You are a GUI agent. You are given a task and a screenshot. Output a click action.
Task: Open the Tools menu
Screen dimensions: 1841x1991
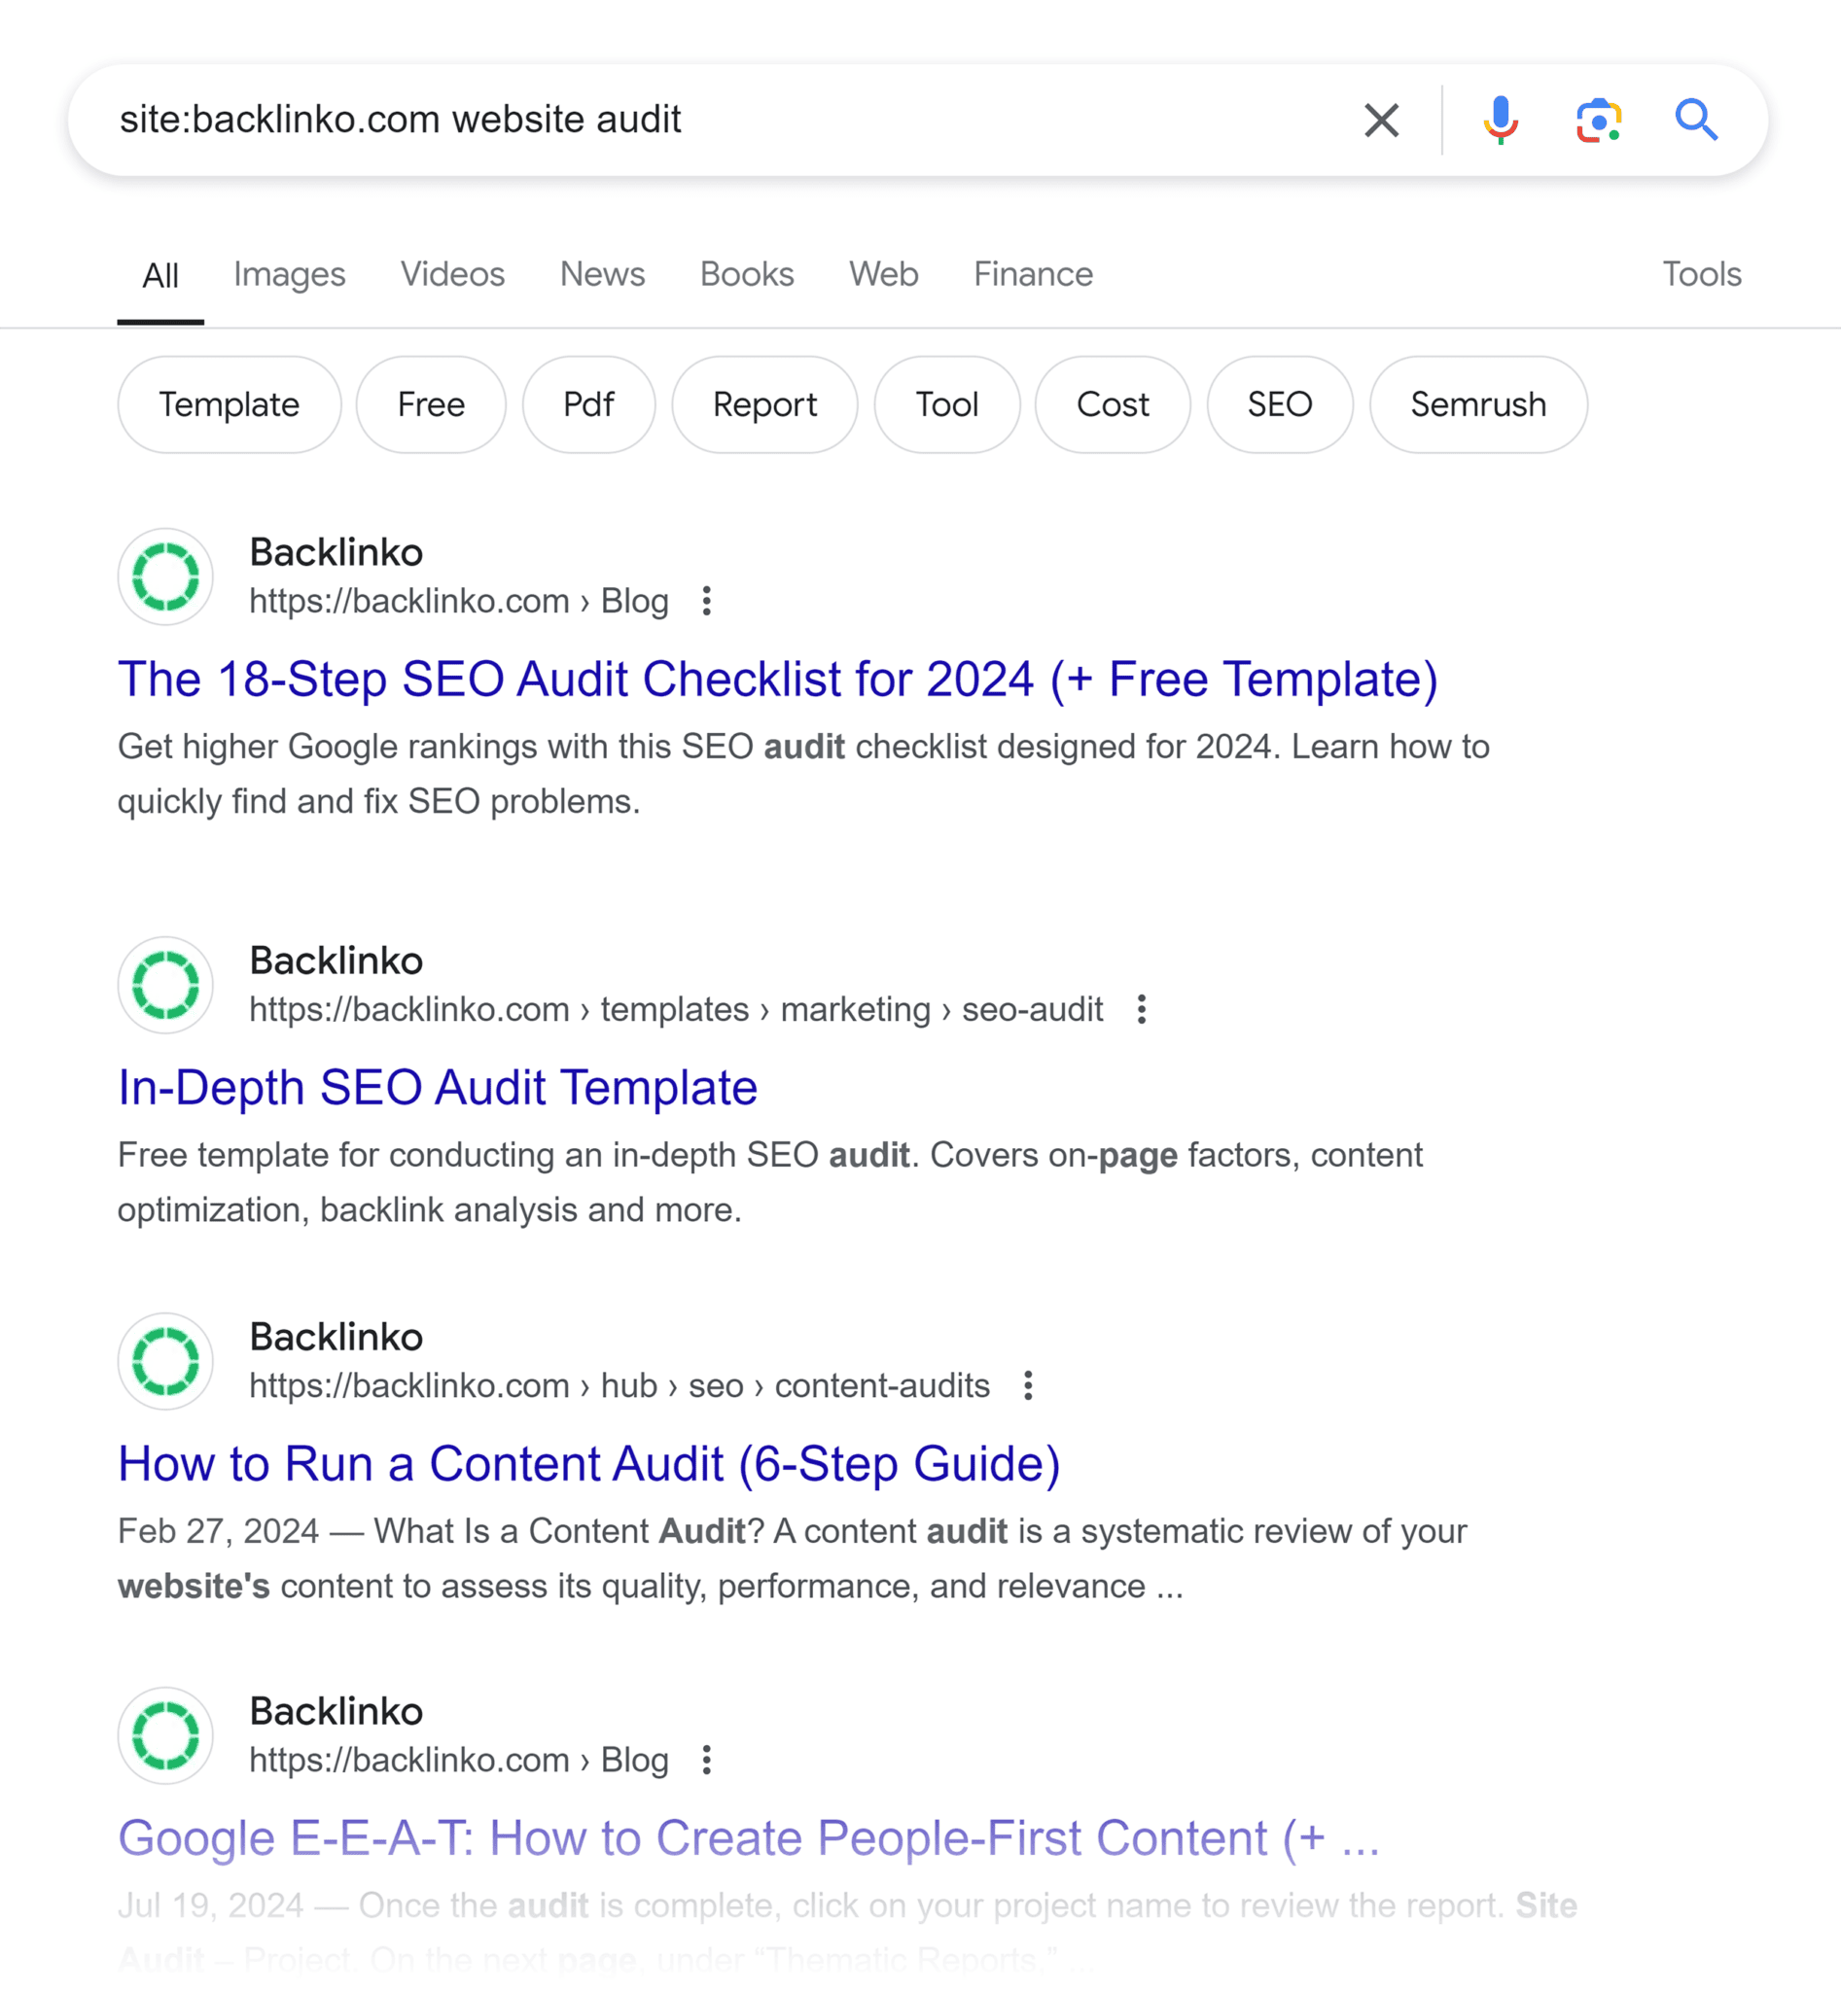pyautogui.click(x=1702, y=274)
